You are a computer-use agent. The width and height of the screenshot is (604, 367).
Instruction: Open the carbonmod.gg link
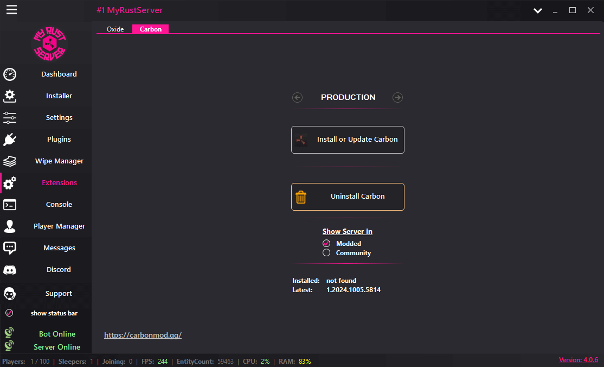coord(143,335)
